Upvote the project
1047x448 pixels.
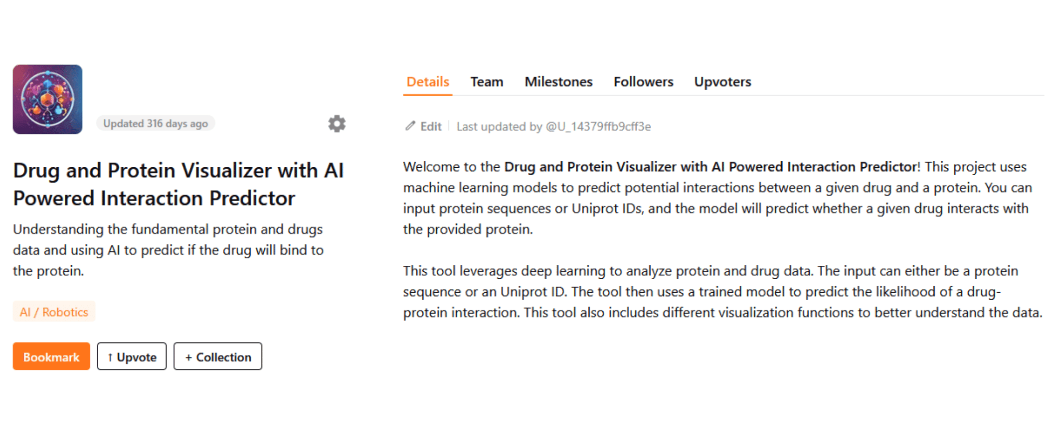[131, 356]
